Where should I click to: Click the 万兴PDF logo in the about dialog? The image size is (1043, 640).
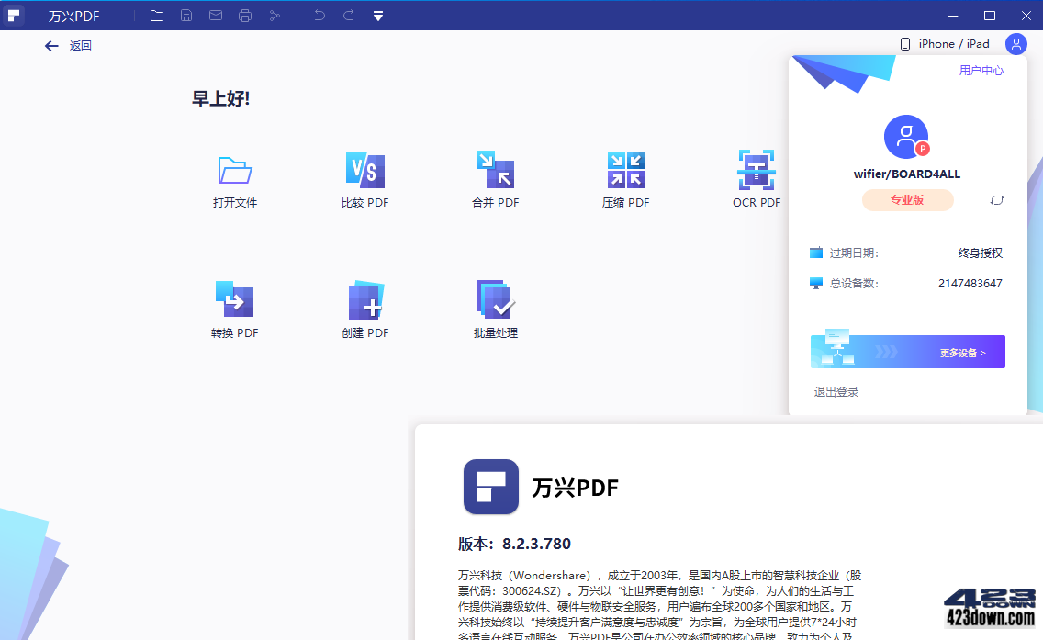click(491, 487)
